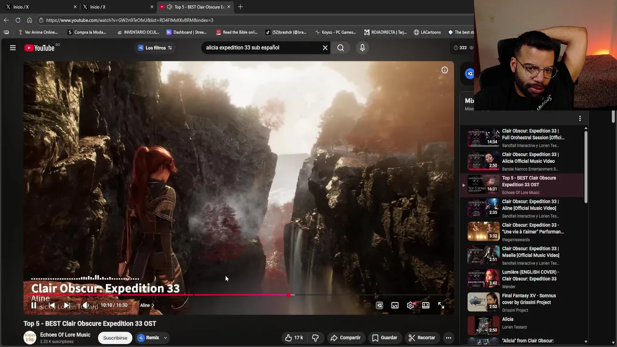The width and height of the screenshot is (617, 347).
Task: Open the Aline chapter selector
Action: click(x=147, y=305)
